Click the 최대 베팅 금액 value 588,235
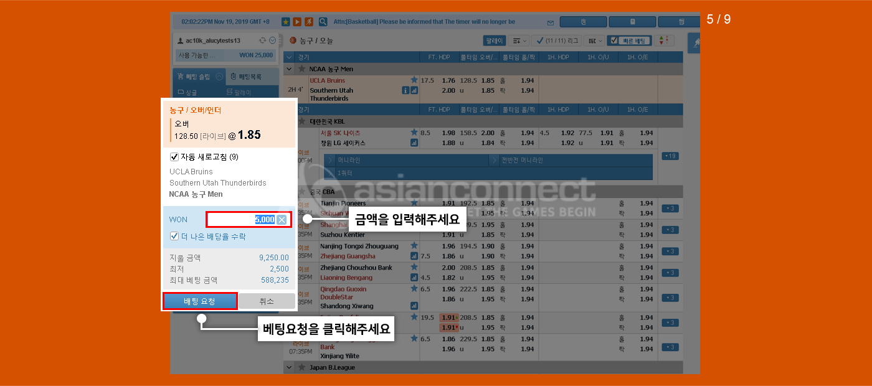The width and height of the screenshot is (872, 386). (x=275, y=280)
